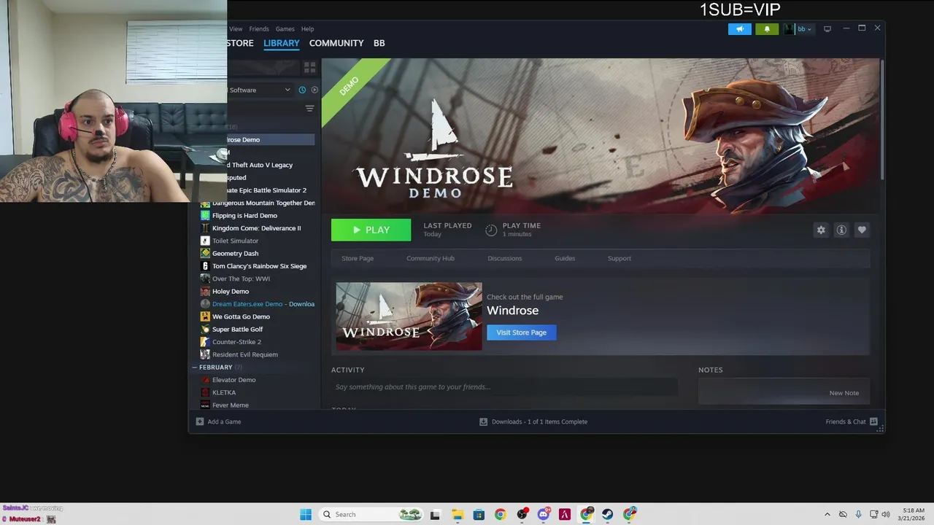Select Over The Top: WWI icon
Viewport: 934px width, 525px height.
(205, 279)
